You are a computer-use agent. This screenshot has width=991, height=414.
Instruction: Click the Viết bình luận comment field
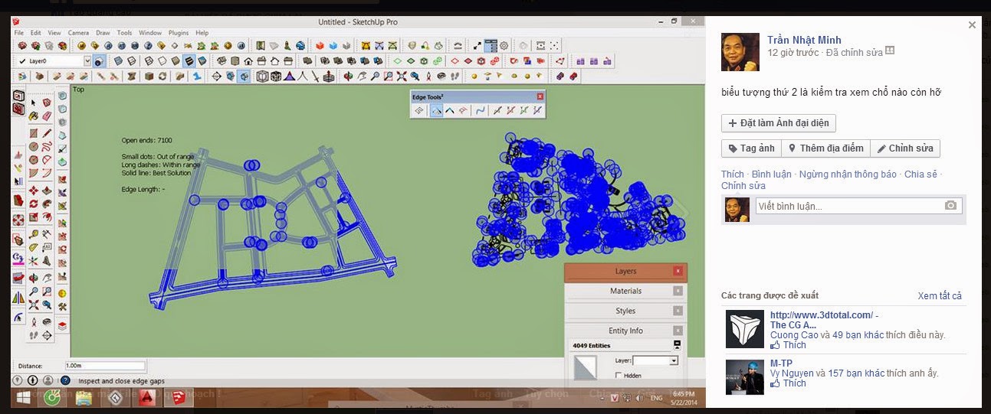tap(849, 206)
